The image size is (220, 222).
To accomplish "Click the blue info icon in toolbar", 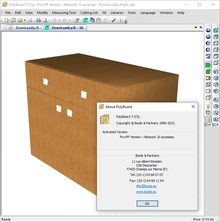I will [120, 20].
